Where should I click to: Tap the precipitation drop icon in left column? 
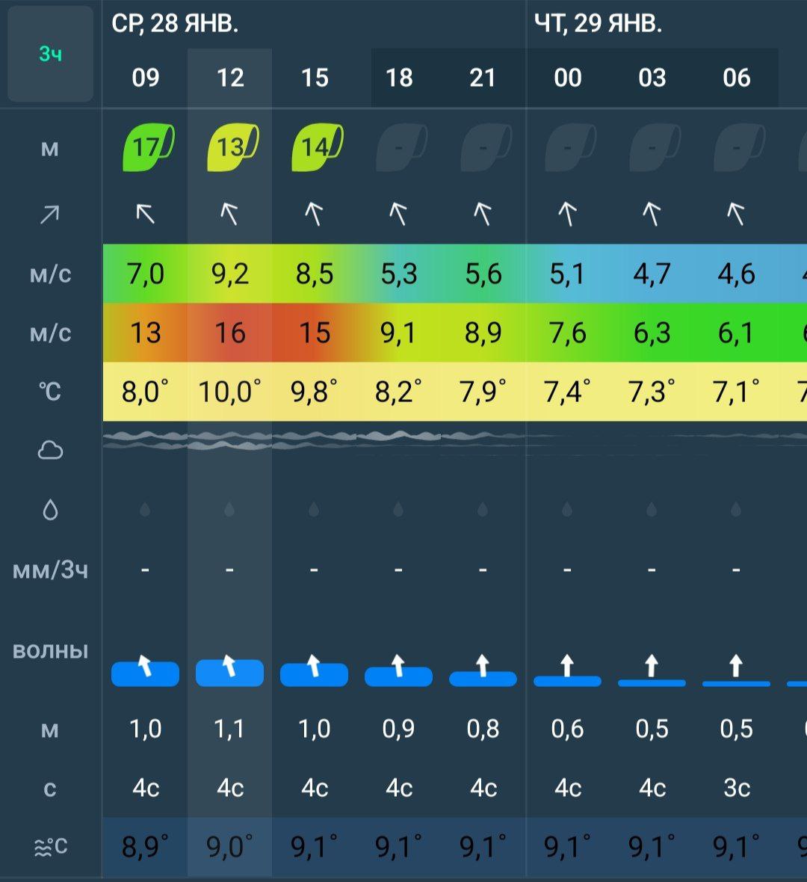[x=50, y=510]
